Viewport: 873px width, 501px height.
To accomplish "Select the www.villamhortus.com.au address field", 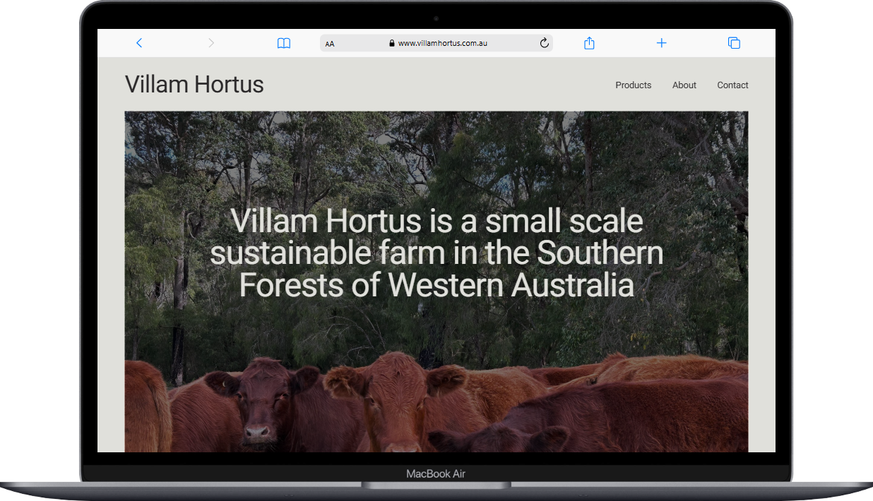I will (436, 43).
